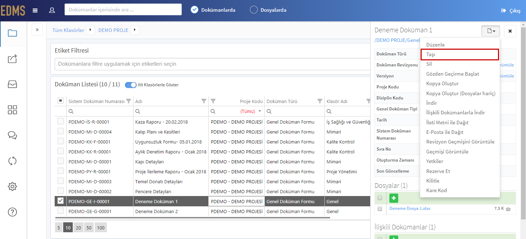This screenshot has width=526, height=239.
Task: Toggle Alt Klasörlerle Göster switch
Action: (131, 85)
